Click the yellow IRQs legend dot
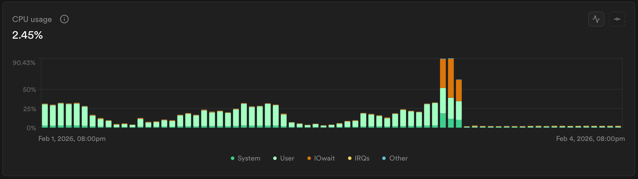Viewport: 638px width, 179px height. click(x=349, y=158)
